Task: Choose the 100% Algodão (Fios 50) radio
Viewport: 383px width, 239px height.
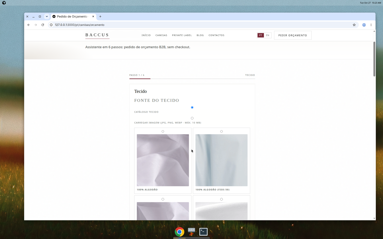Action: coord(221,131)
